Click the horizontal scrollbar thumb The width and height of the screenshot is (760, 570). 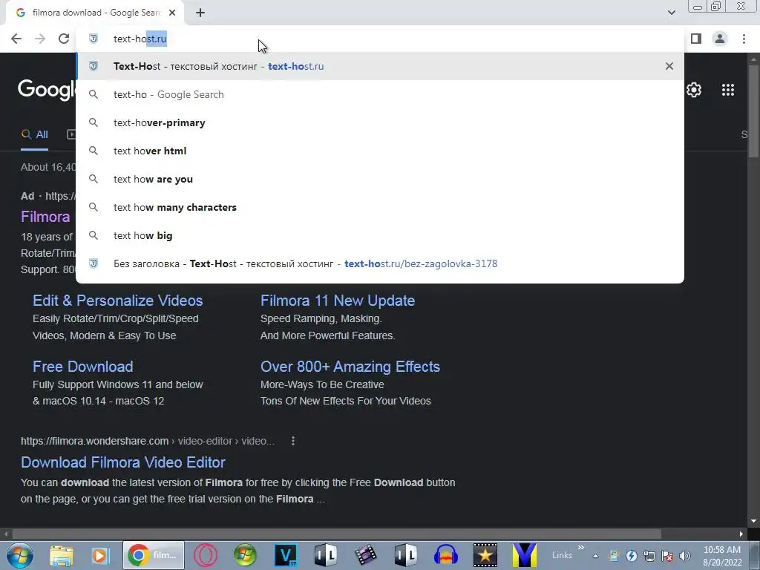click(336, 534)
